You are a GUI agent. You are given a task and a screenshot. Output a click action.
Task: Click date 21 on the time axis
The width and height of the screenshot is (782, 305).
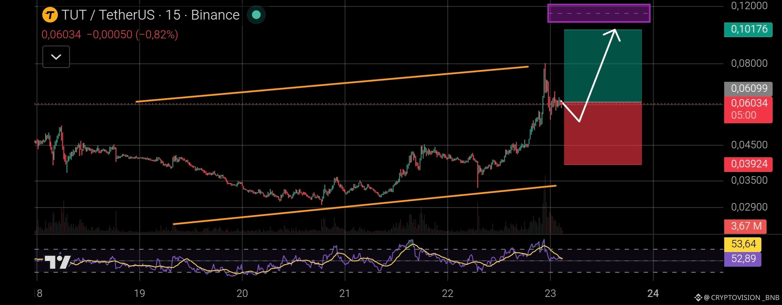tap(345, 293)
